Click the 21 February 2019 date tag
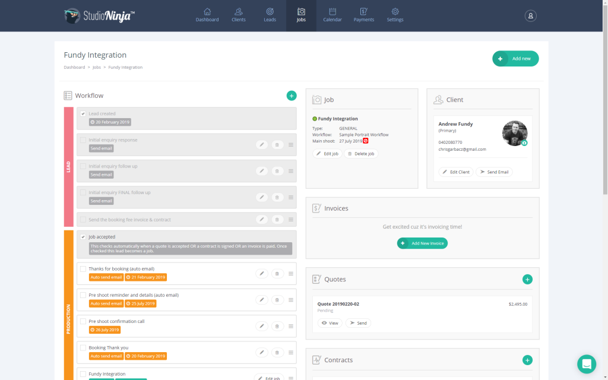 146,277
